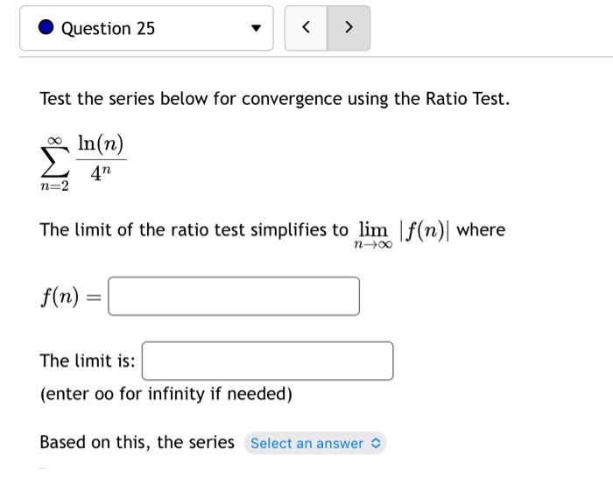Click the 'Based on this, the series' text
Viewport: 613px width, 477px height.
[x=137, y=443]
